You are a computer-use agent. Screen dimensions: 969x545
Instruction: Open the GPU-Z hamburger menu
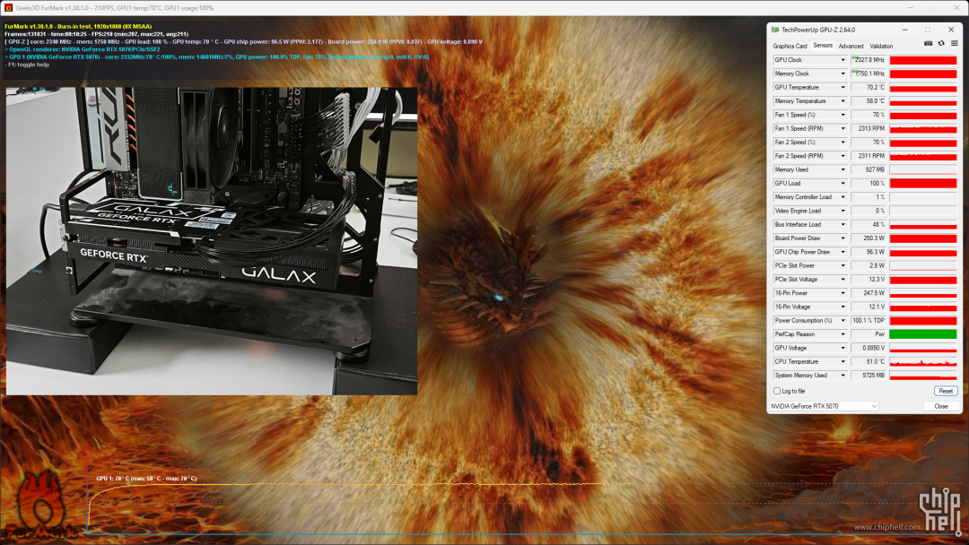954,44
